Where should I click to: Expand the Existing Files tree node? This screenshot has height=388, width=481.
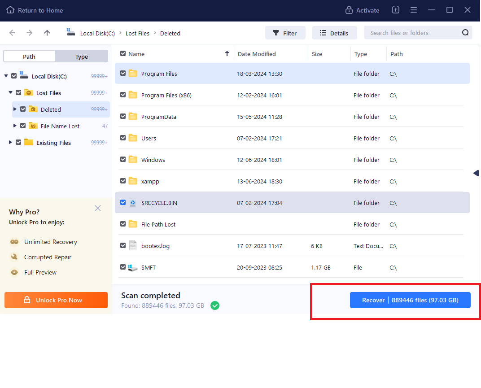tap(10, 142)
